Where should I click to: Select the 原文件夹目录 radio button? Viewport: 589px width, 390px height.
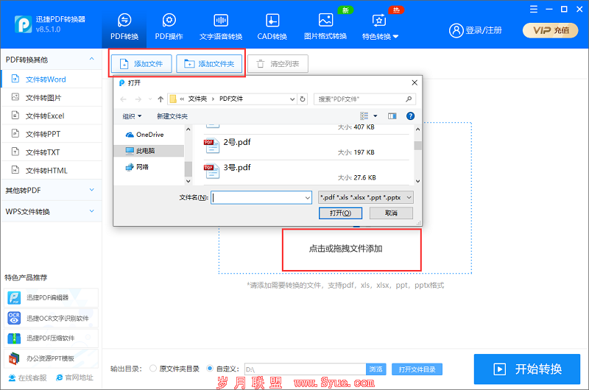pyautogui.click(x=153, y=369)
